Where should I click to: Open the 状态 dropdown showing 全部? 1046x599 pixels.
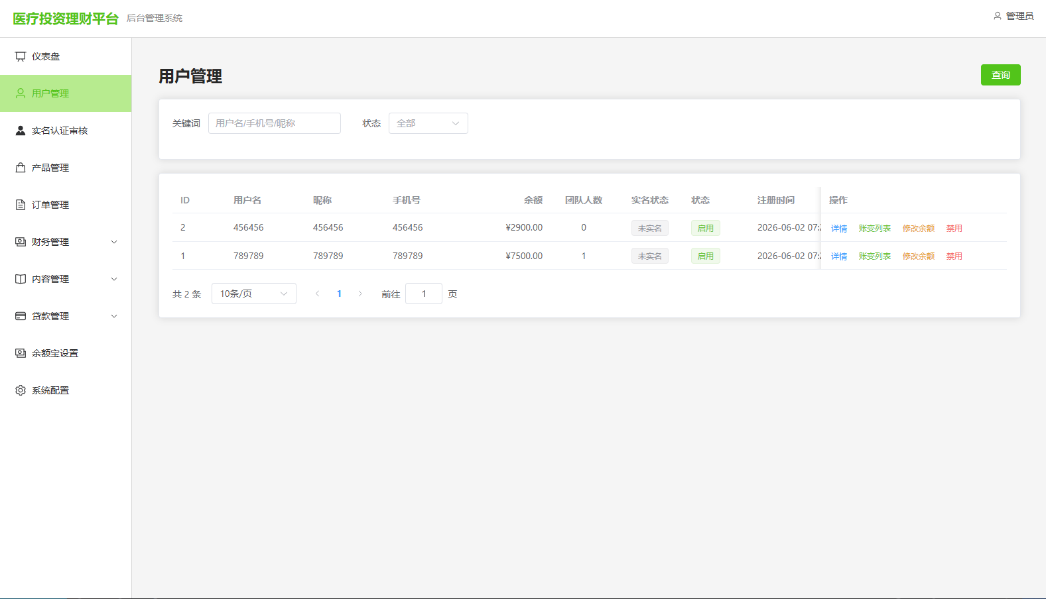click(x=428, y=123)
